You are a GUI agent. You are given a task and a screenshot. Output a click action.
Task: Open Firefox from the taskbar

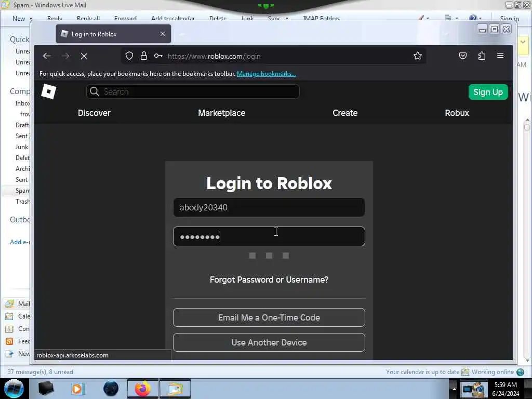coord(143,389)
